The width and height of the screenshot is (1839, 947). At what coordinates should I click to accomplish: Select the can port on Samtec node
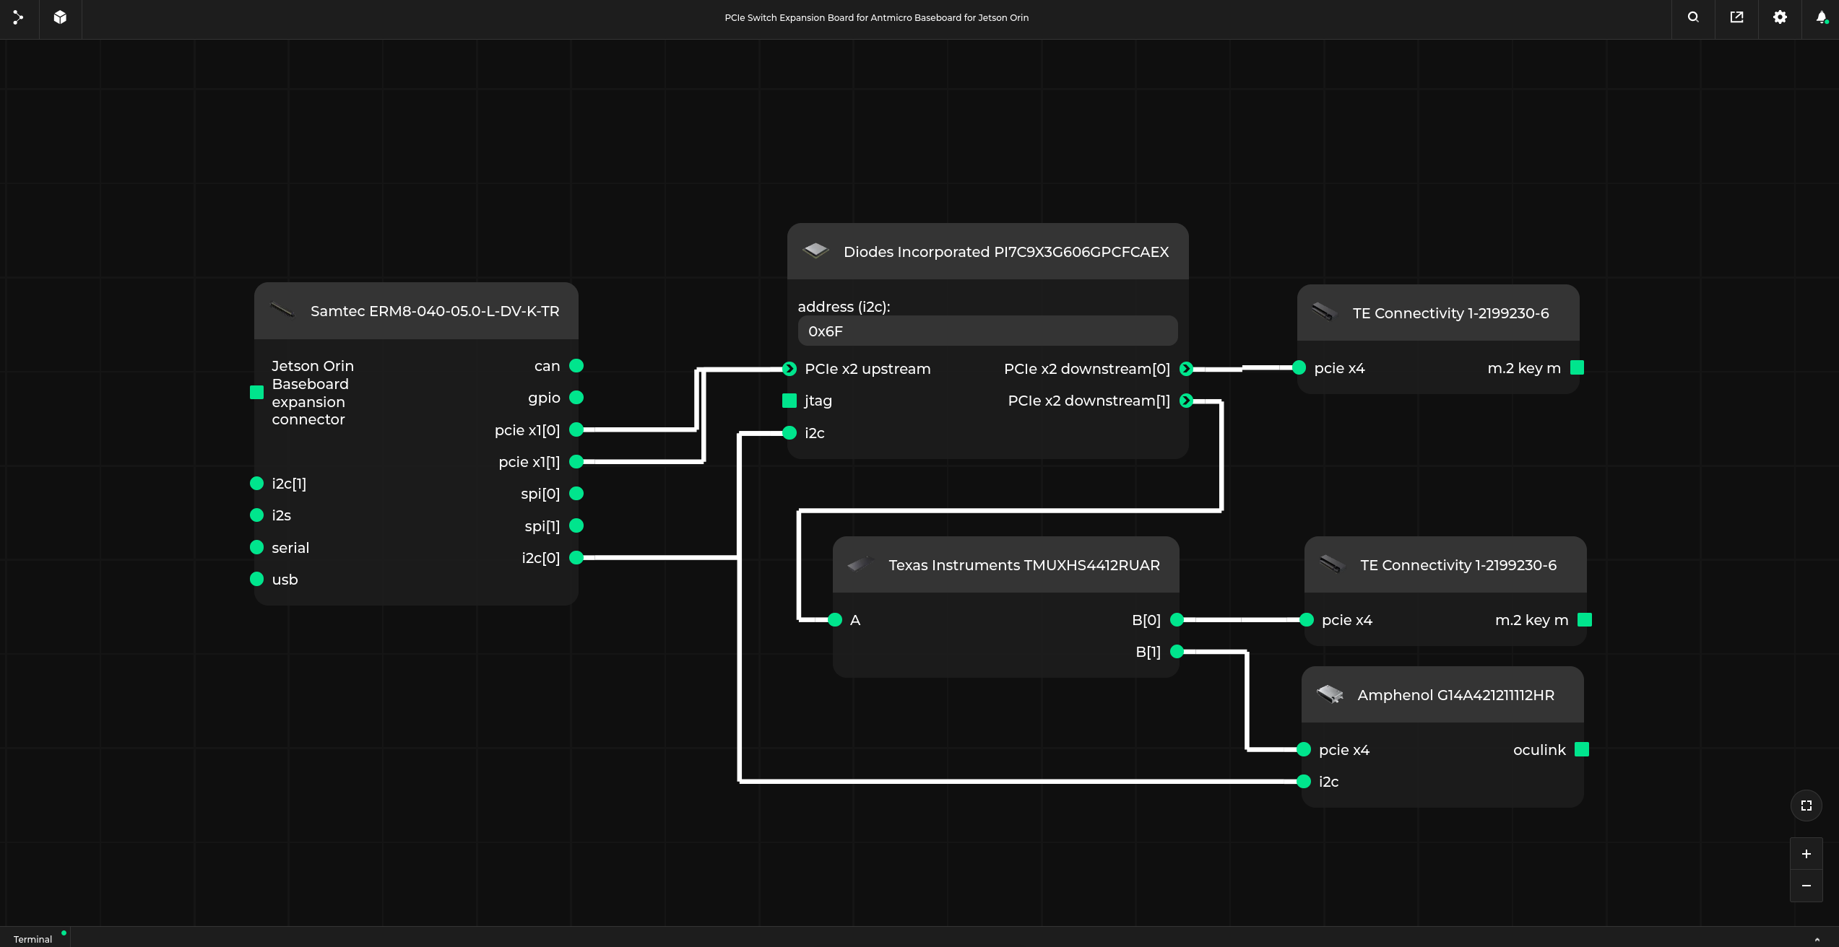tap(576, 366)
